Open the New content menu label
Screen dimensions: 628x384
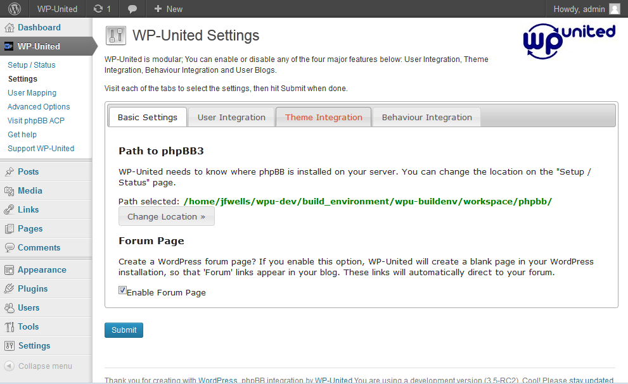point(174,9)
